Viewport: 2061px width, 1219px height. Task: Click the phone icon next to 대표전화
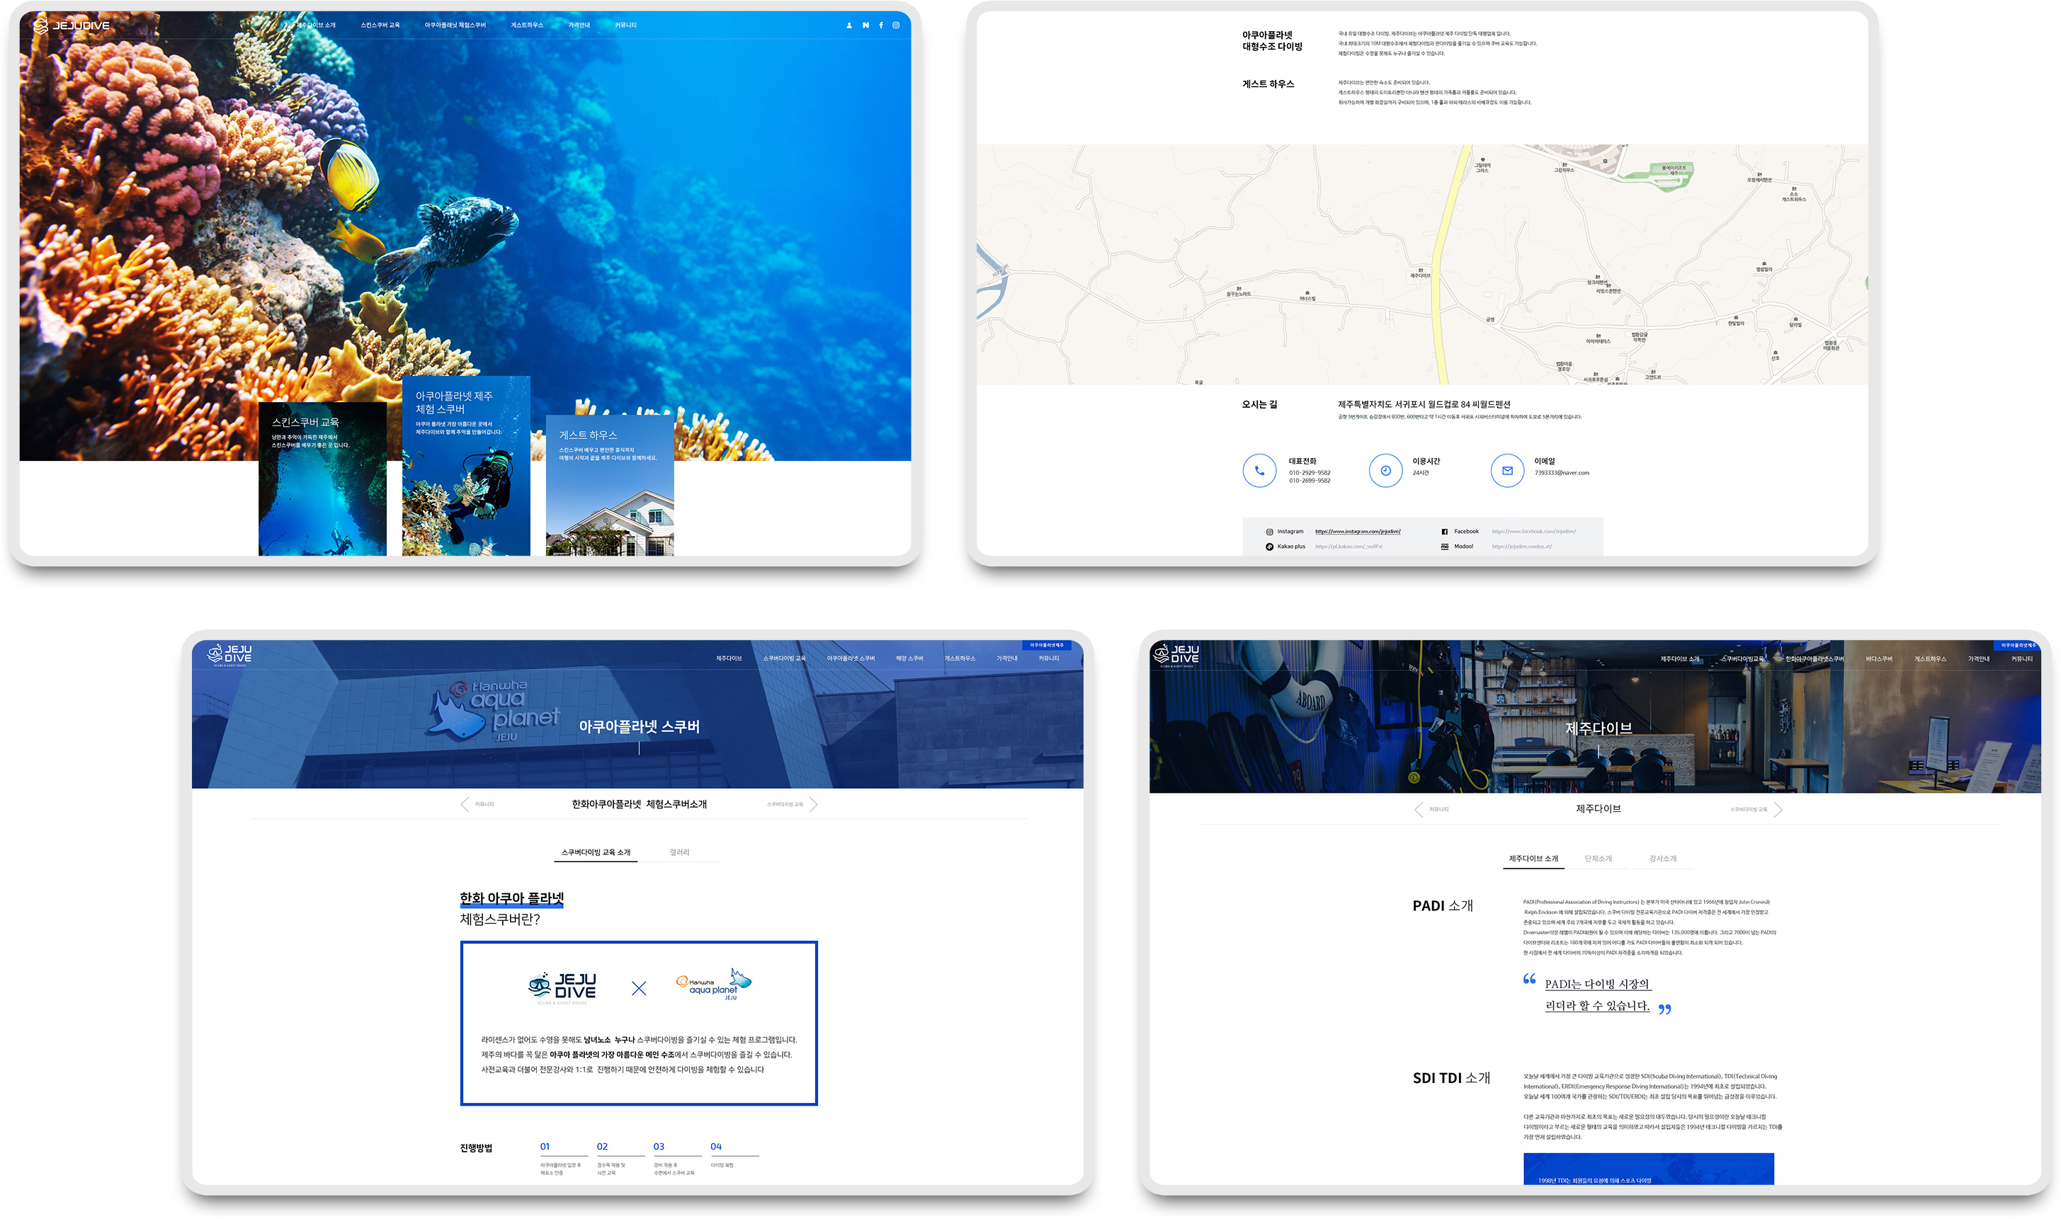(1259, 471)
